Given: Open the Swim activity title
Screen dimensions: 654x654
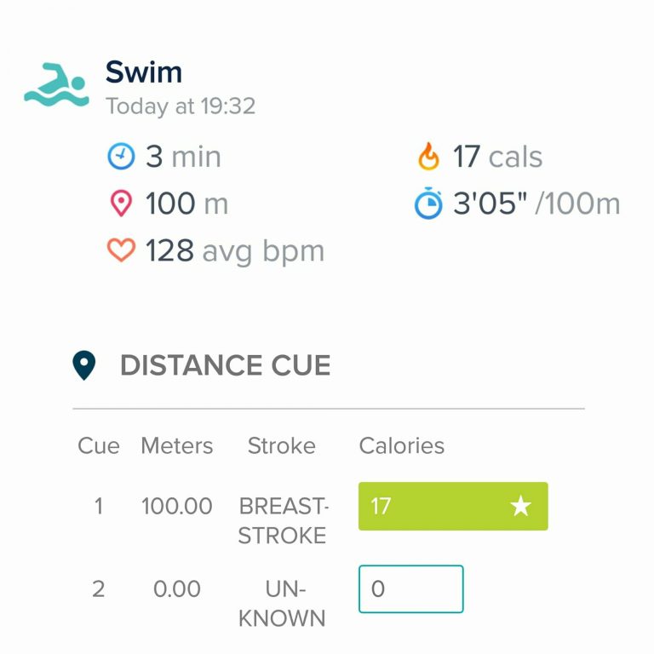Looking at the screenshot, I should tap(144, 72).
